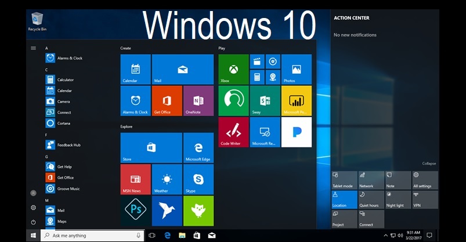The image size is (466, 242).
Task: Launch the Photoshop Ps tile
Action: pos(136,211)
